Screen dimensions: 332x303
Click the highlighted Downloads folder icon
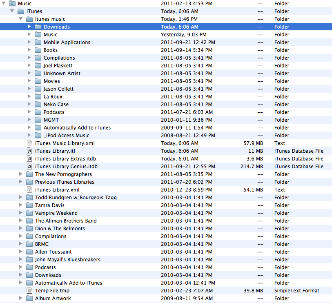[x=38, y=27]
